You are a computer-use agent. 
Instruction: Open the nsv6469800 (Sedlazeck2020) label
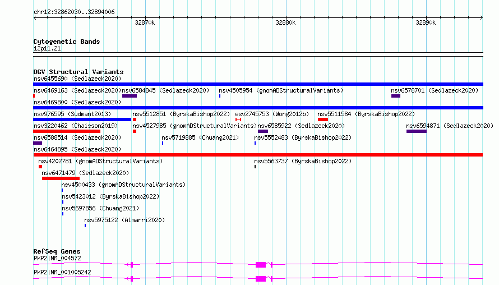point(77,102)
